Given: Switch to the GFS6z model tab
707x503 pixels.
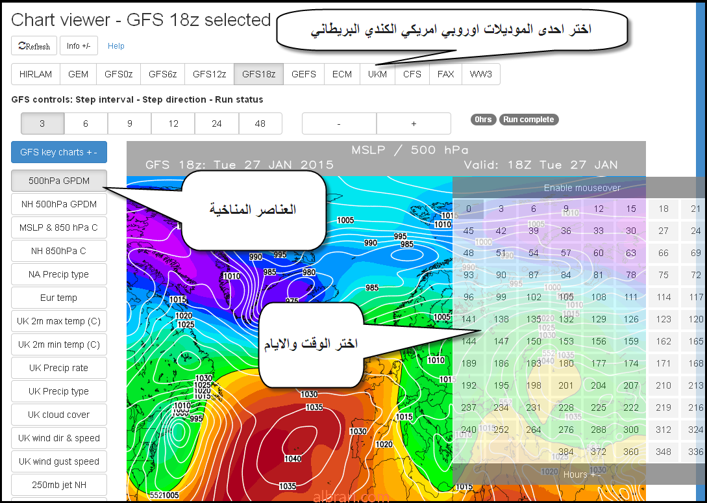Looking at the screenshot, I should pyautogui.click(x=163, y=74).
